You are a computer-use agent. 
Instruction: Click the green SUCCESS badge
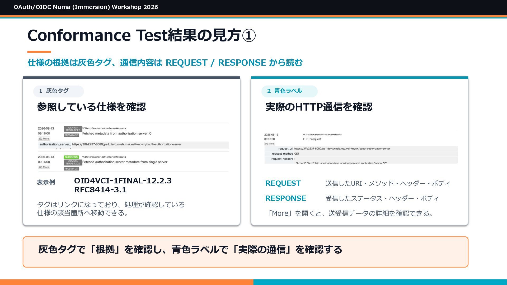(71, 157)
